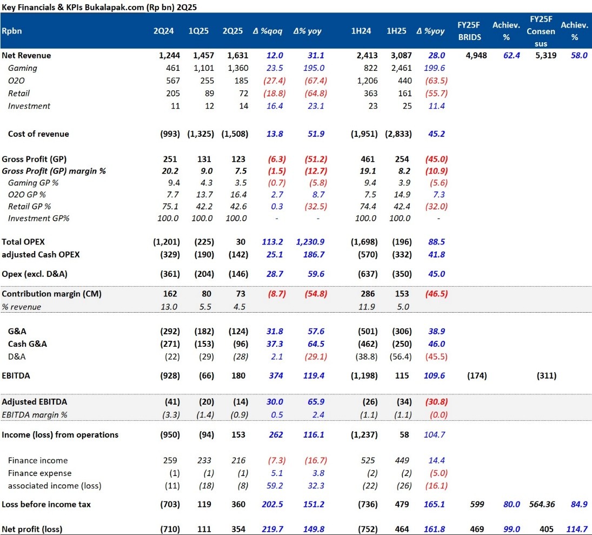Select the Contribution margin (CM) row label
Screen dimensions: 592x535
tap(52, 294)
